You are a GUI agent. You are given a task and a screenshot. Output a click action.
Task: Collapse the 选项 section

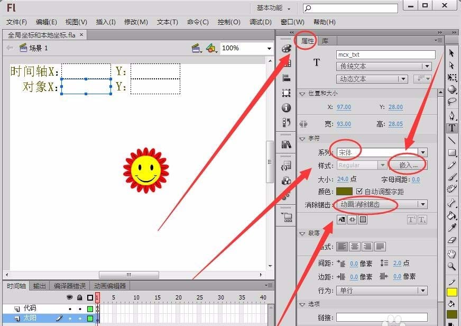[x=302, y=304]
